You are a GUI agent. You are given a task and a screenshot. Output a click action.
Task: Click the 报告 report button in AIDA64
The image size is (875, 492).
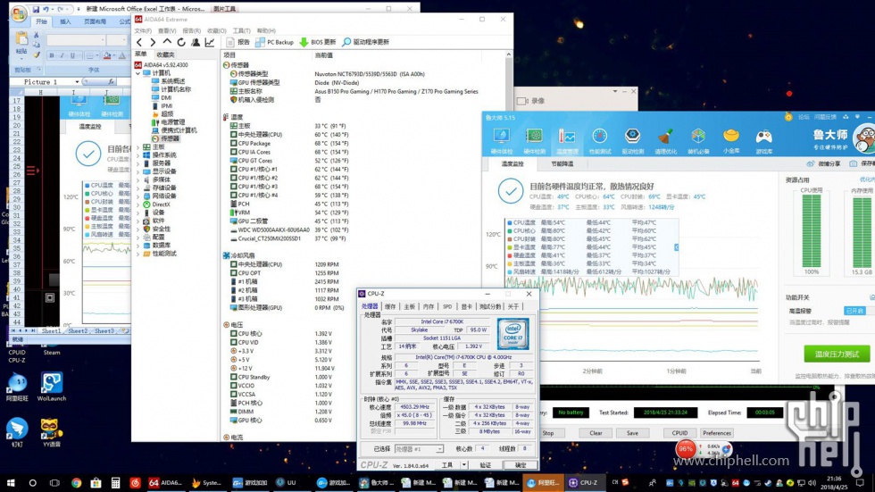(x=238, y=42)
